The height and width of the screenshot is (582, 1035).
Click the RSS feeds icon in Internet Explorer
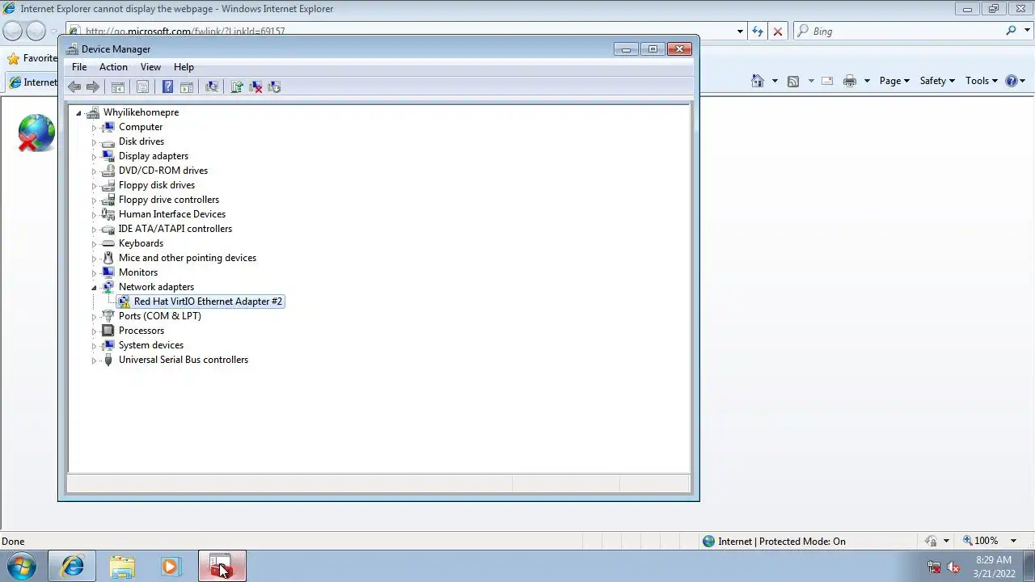(x=793, y=81)
